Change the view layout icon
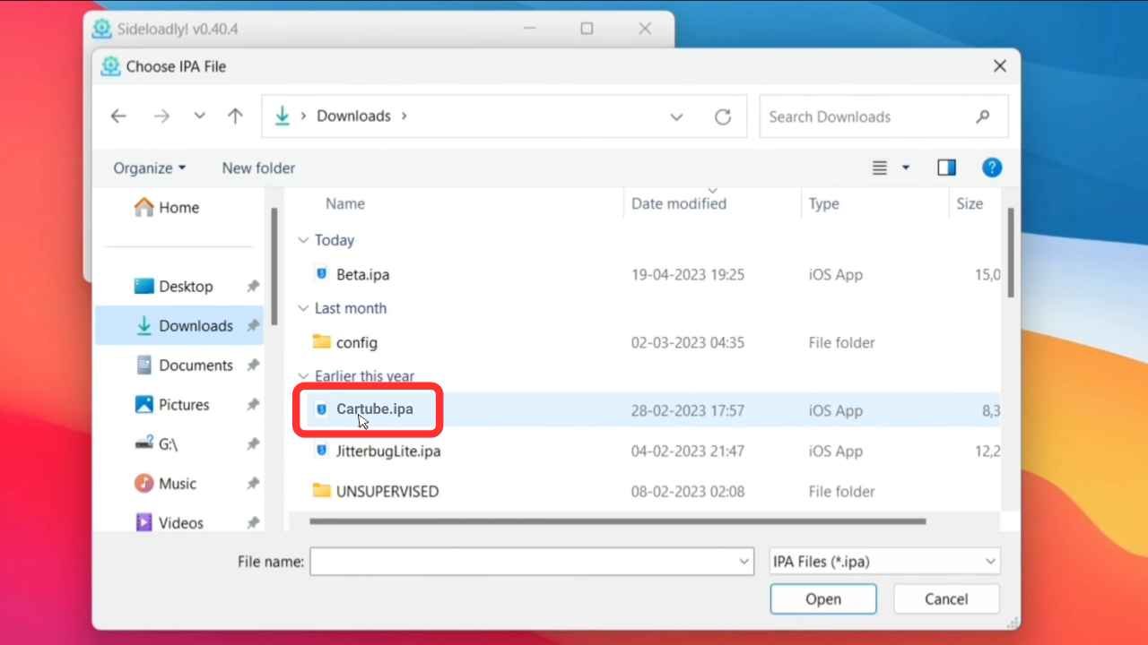The width and height of the screenshot is (1148, 645). [x=880, y=168]
